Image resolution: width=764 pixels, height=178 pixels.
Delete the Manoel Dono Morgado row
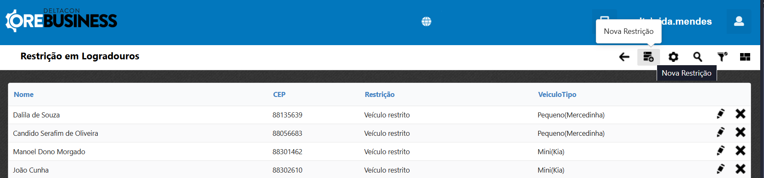(x=741, y=151)
